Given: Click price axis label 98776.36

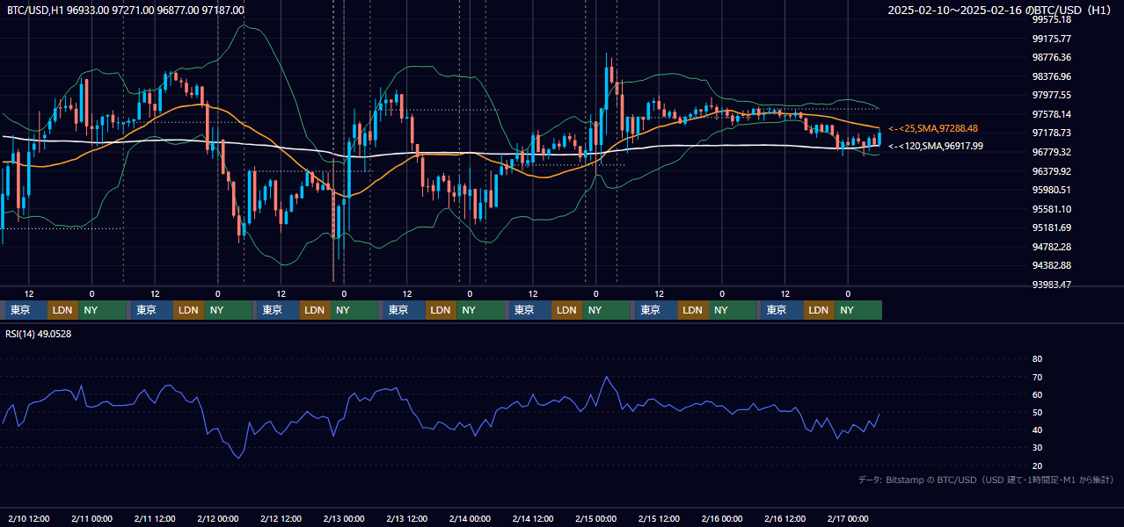Looking at the screenshot, I should pos(1051,57).
